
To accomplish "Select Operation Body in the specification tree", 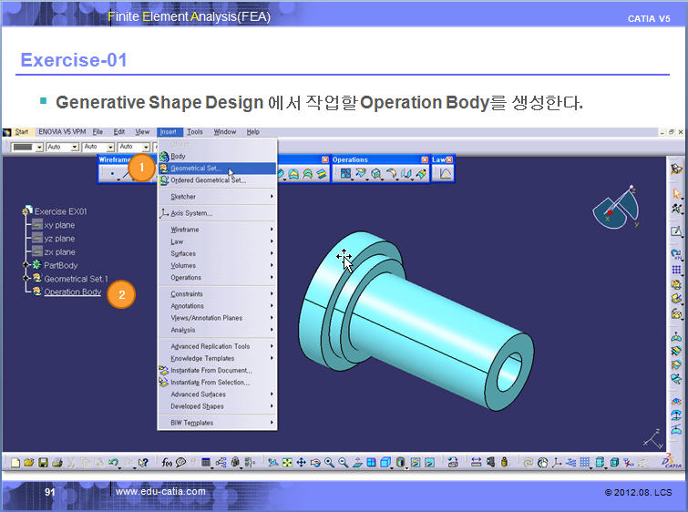I will pos(72,292).
